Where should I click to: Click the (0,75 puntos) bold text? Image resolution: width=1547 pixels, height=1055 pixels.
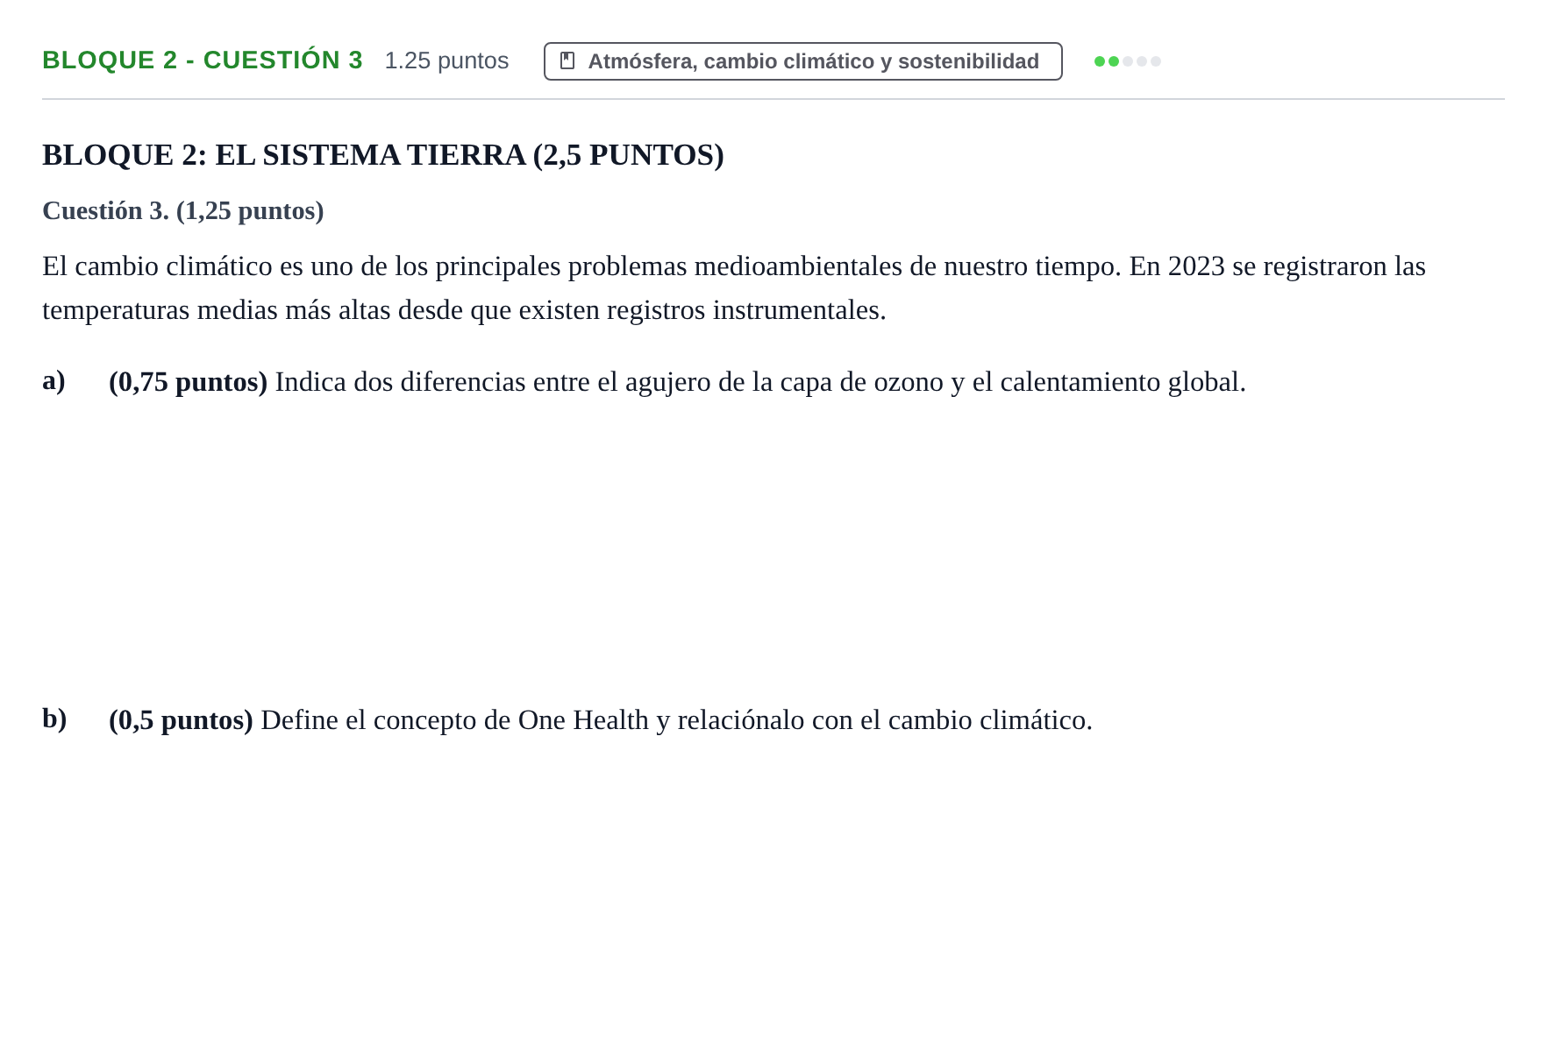(188, 382)
